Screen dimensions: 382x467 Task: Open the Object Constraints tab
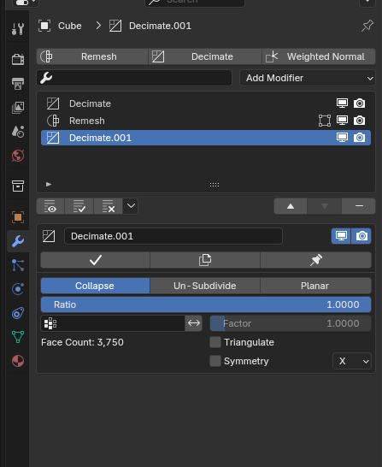(x=18, y=313)
